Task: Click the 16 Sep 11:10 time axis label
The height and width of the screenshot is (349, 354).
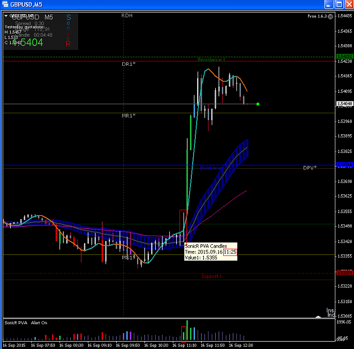Action: 185,345
